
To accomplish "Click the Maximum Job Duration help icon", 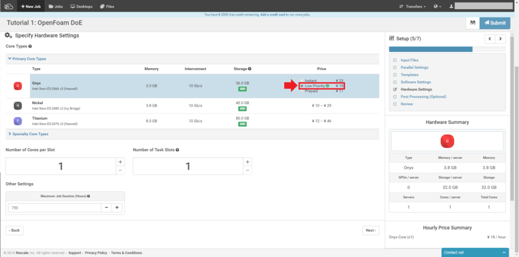I will pos(88,196).
